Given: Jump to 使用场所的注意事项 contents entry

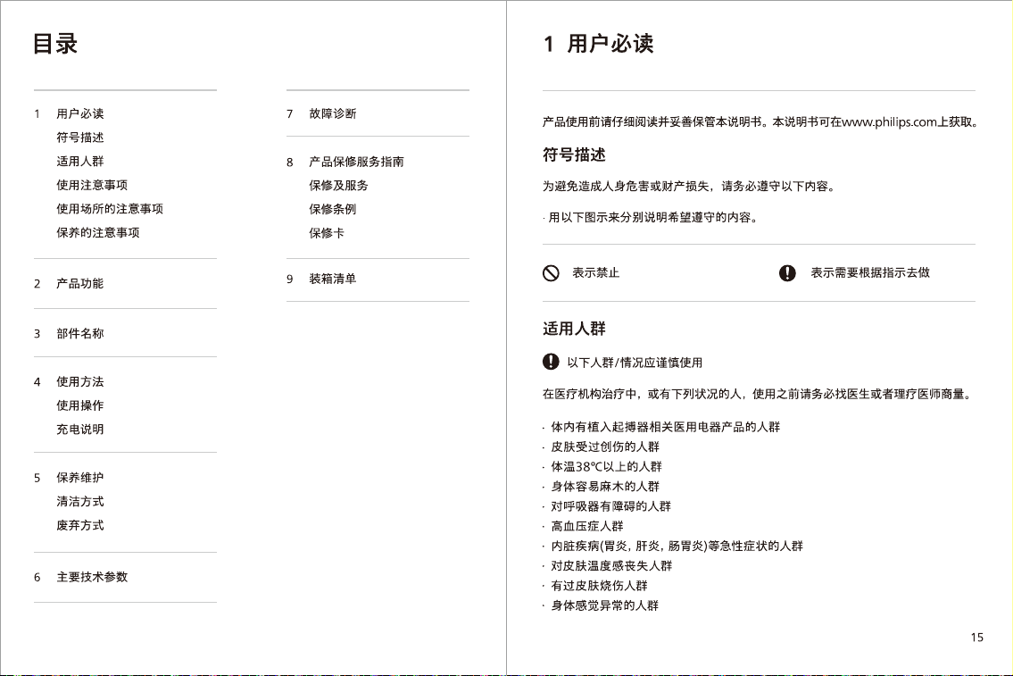Looking at the screenshot, I should 110,209.
